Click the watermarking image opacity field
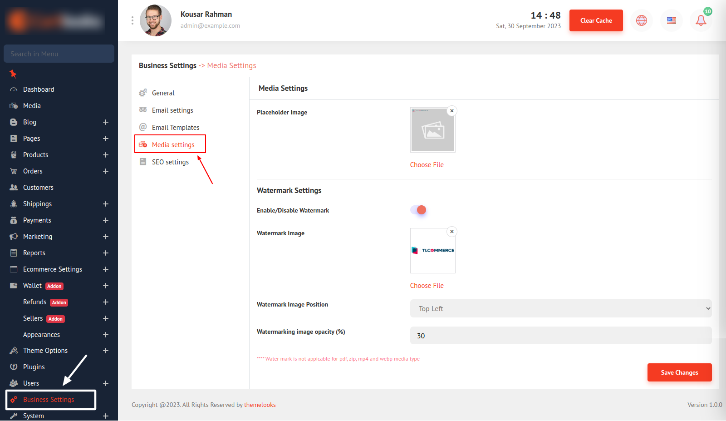The height and width of the screenshot is (421, 726). pyautogui.click(x=560, y=336)
